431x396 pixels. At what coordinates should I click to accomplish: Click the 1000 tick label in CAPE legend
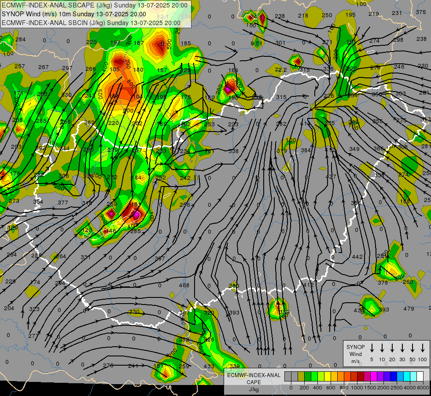click(357, 388)
